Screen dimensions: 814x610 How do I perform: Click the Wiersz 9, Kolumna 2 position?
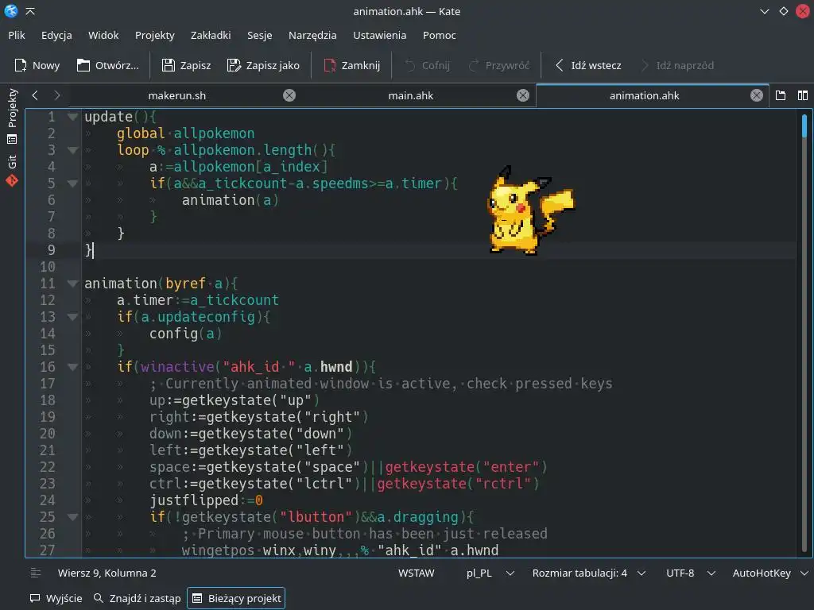pos(107,573)
